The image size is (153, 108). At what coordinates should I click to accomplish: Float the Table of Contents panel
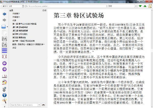click(43, 10)
